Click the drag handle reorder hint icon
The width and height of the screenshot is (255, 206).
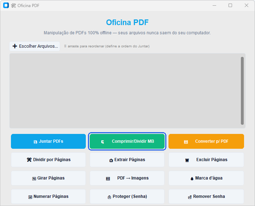point(65,46)
